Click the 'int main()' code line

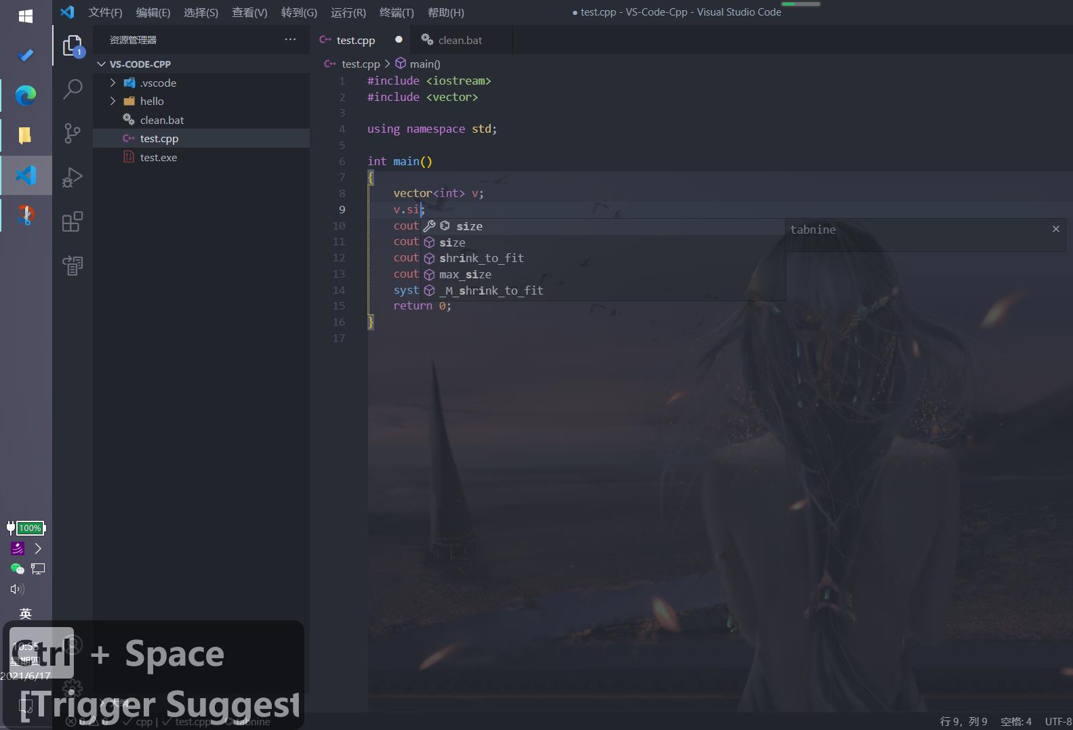click(x=400, y=161)
